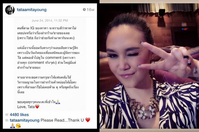Screen dimensions: 199x132
Task: Open the selfie photo on the right
Action: point(149,66)
